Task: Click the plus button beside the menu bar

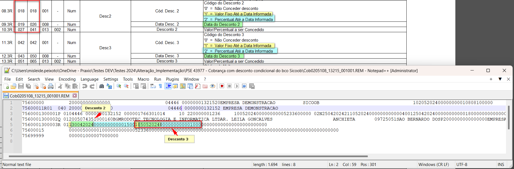Action: coord(491,79)
